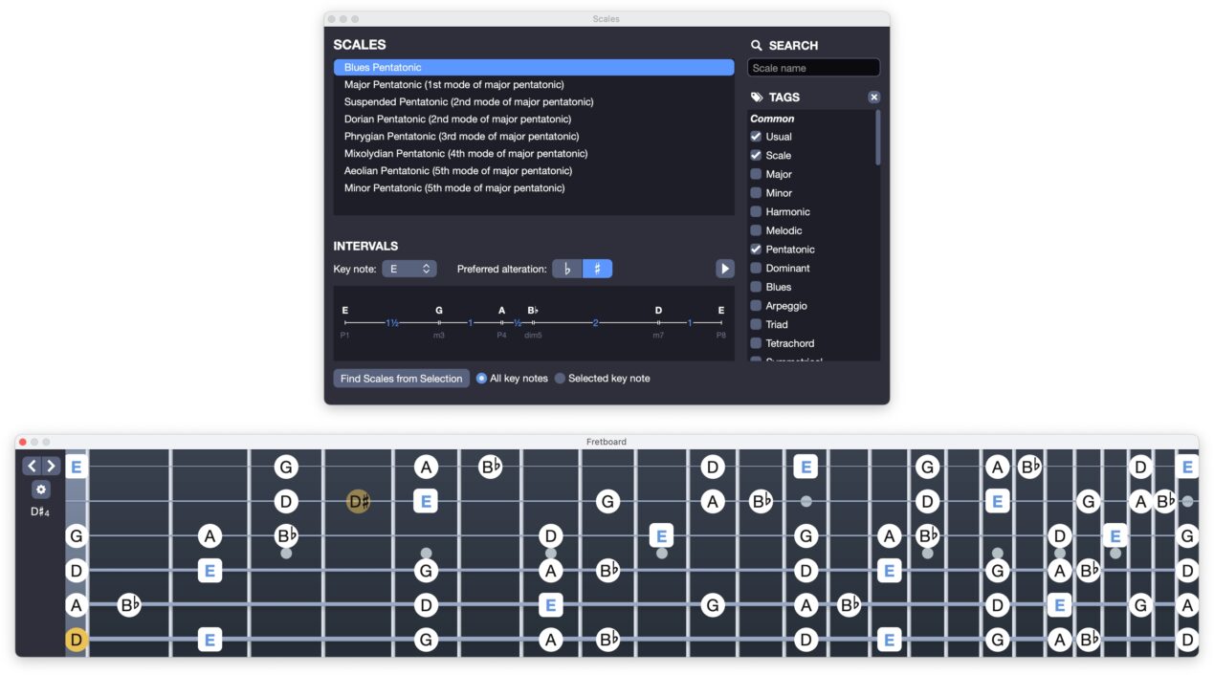This screenshot has height=675, width=1214.
Task: Close the Tags filter panel
Action: [x=873, y=97]
